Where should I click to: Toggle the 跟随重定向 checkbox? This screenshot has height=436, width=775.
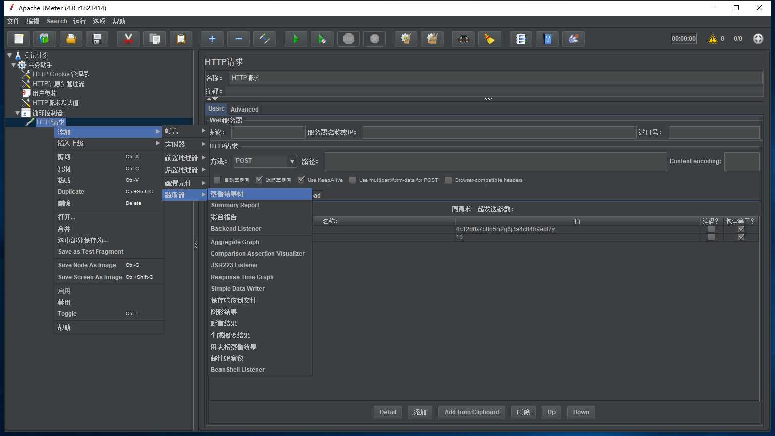click(x=259, y=180)
